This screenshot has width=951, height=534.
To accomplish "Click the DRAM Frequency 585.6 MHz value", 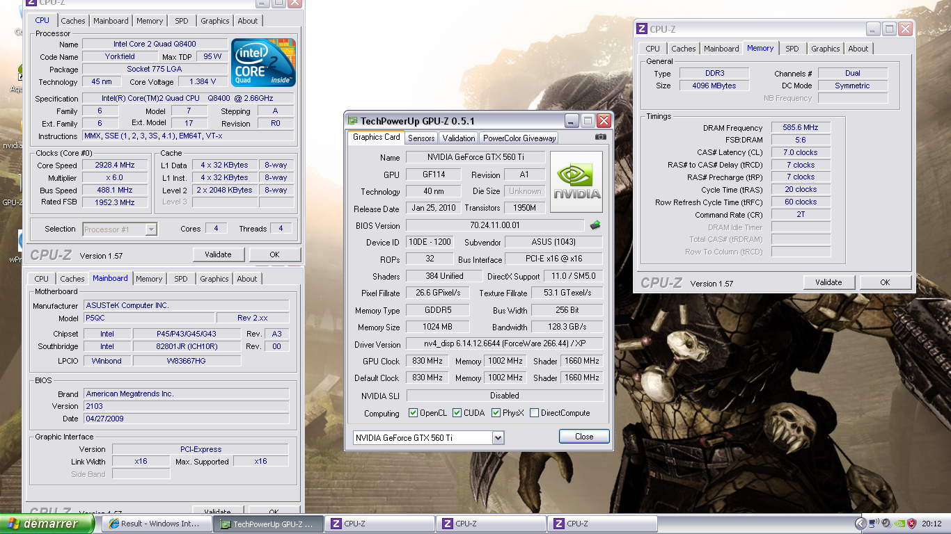I will coord(801,128).
